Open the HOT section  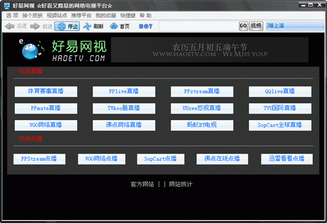pos(146,26)
